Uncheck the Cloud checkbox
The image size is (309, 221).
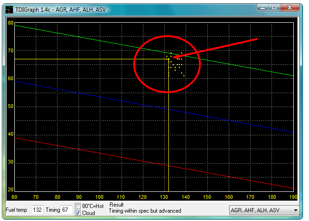(x=78, y=213)
